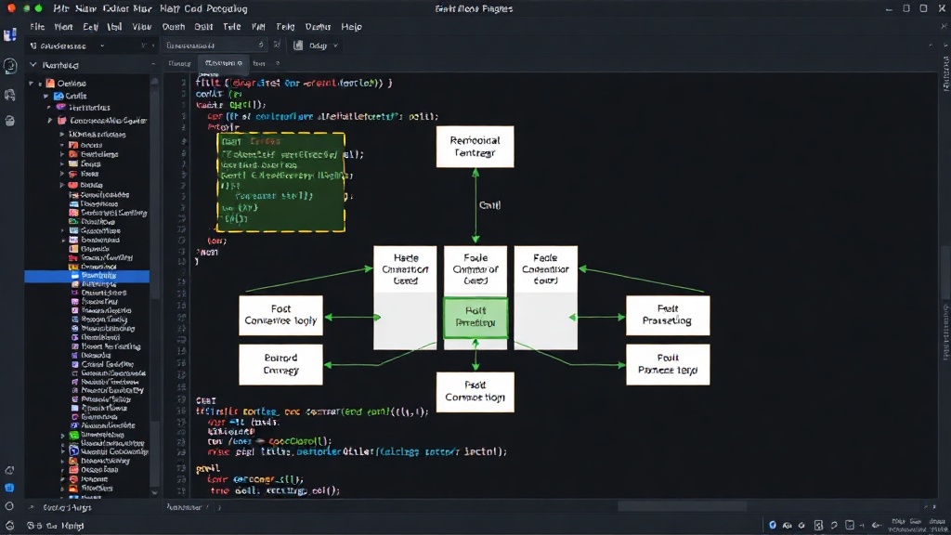The height and width of the screenshot is (535, 951).
Task: Click the plain circle icon in lower activity bar
Action: (9, 506)
